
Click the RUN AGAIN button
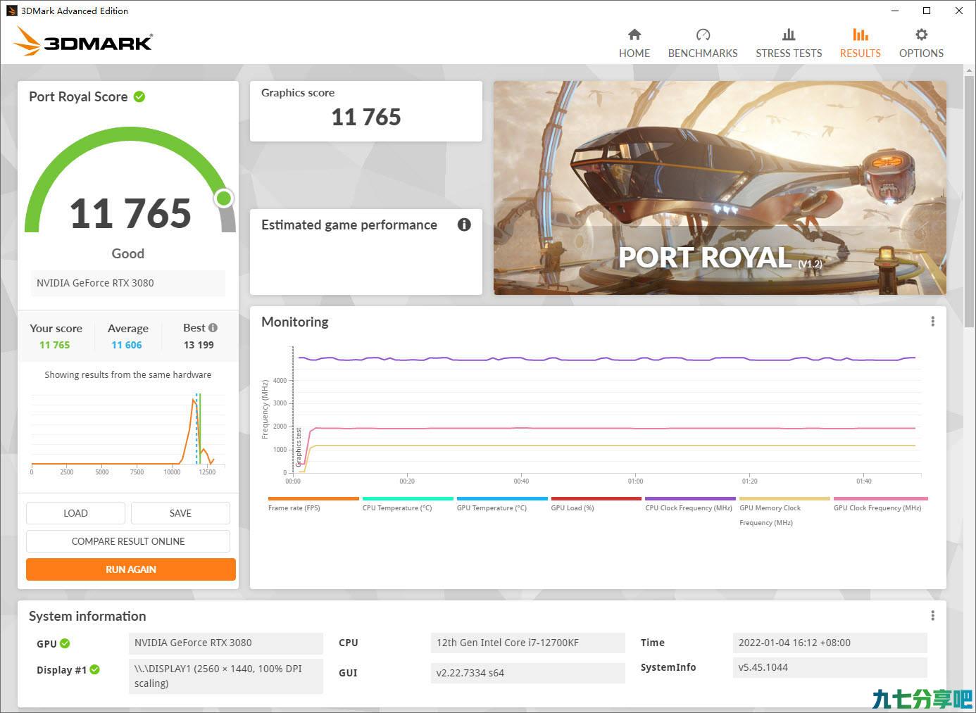pyautogui.click(x=131, y=569)
